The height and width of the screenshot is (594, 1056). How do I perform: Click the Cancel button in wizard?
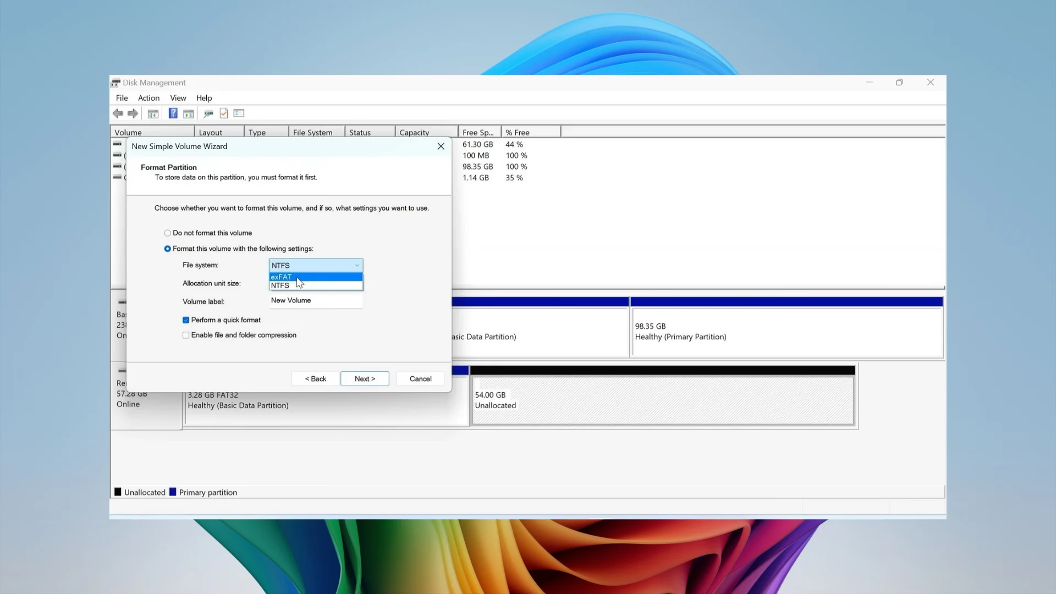420,379
